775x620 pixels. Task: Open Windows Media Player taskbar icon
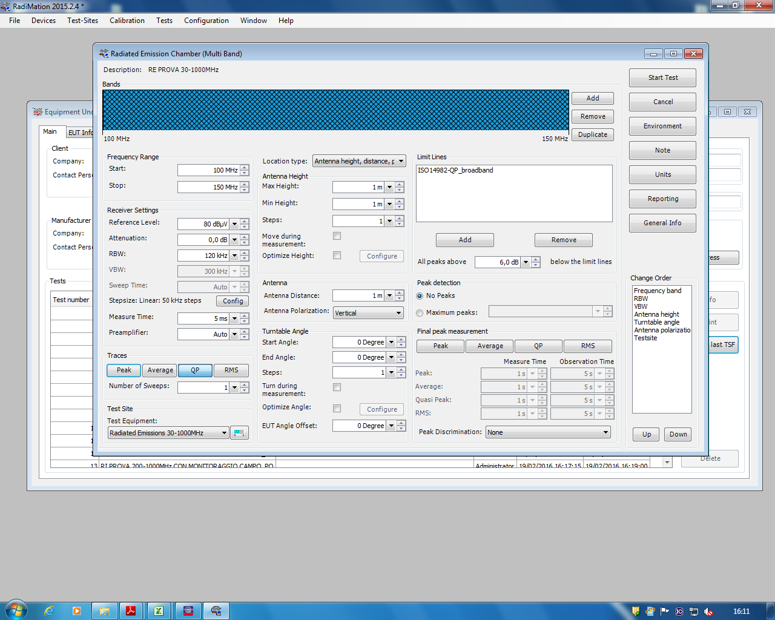point(77,611)
